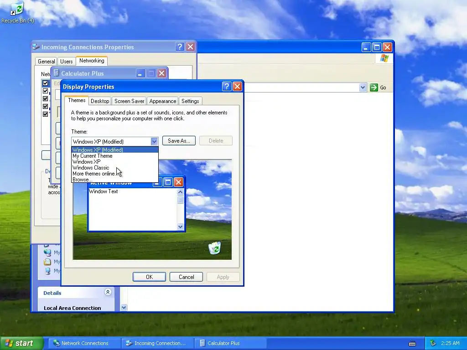Screen dimensions: 467x350
Task: Click the theme preview image
Action: [152, 210]
